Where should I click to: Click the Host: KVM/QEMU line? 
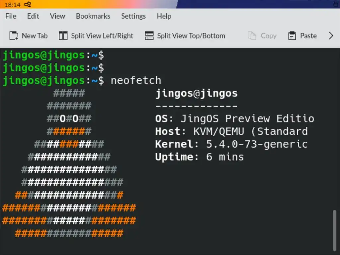(x=231, y=131)
